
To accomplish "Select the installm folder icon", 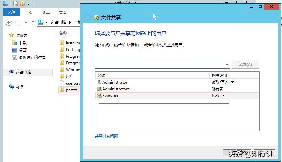I will [x=62, y=43].
